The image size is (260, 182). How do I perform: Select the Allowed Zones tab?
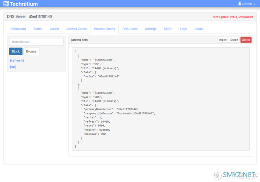click(x=76, y=29)
